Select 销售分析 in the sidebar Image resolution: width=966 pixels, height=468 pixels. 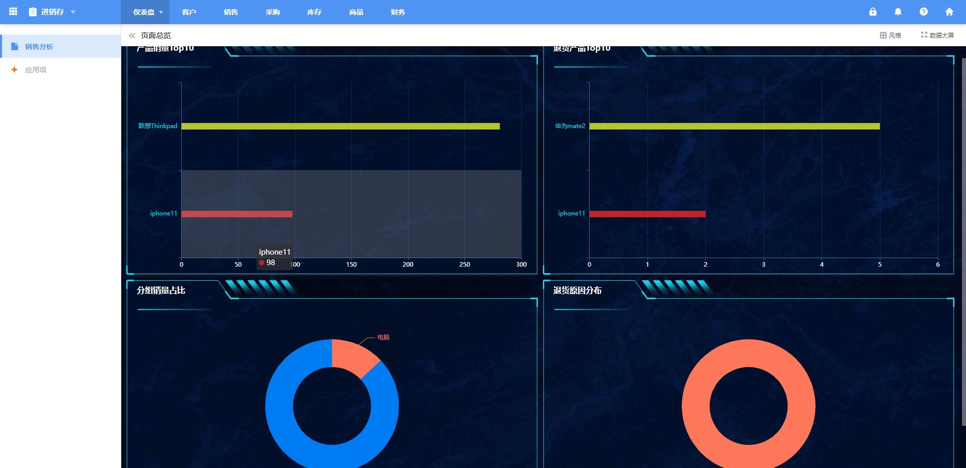coord(39,47)
